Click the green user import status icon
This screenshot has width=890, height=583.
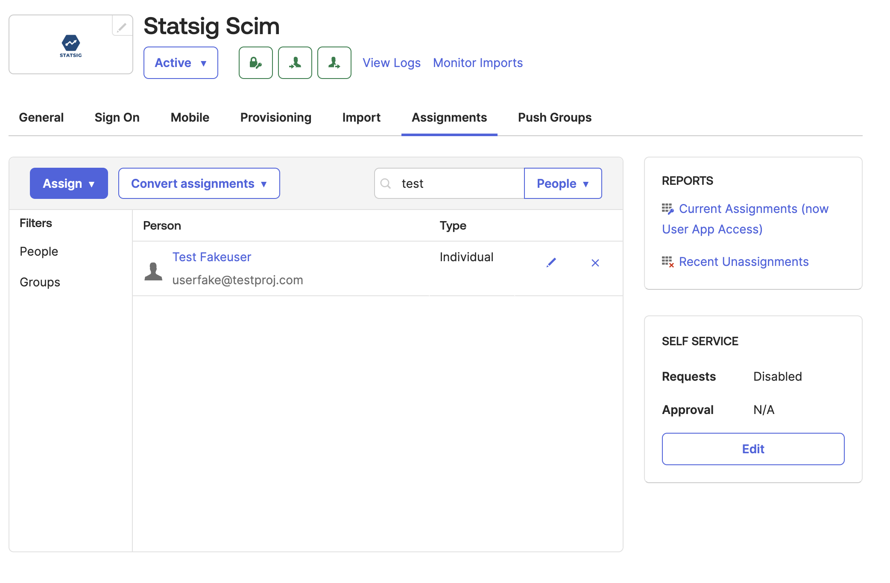pos(295,63)
